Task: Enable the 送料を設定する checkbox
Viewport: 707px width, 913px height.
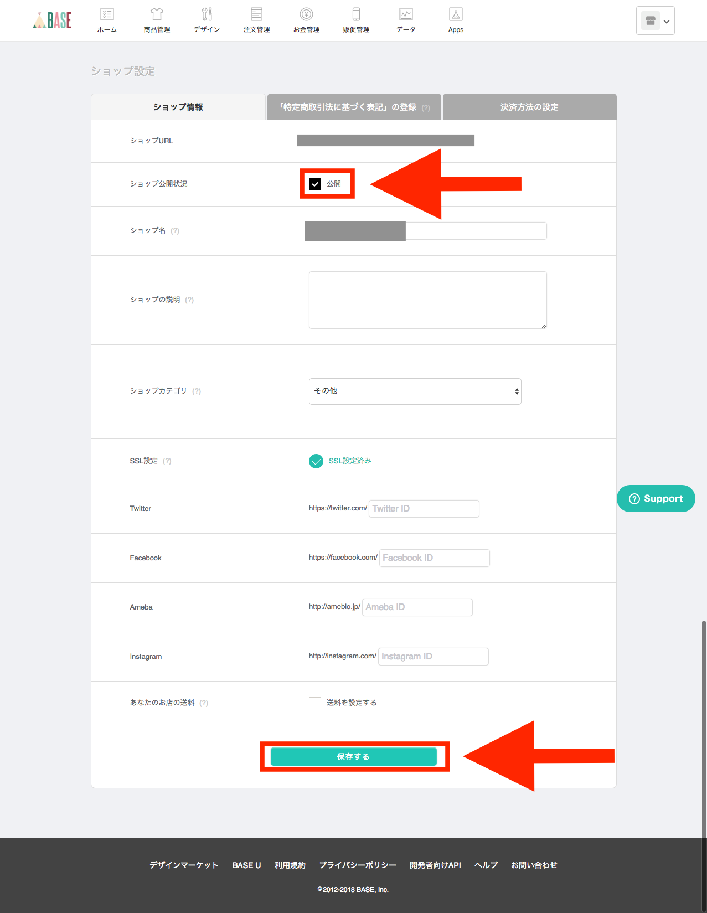Action: 315,703
